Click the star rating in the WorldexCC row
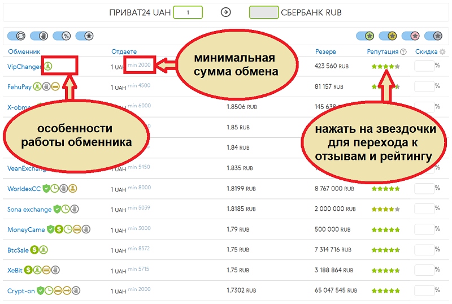The image size is (452, 304). pyautogui.click(x=386, y=189)
